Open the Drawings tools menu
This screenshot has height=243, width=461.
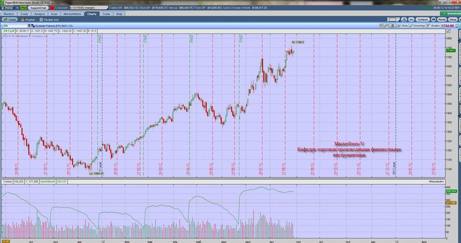point(417,25)
